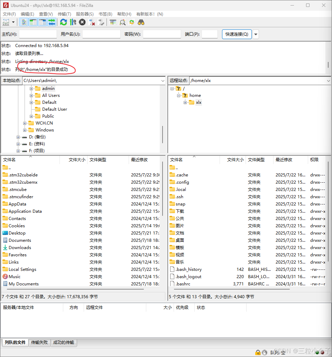Collapse the remote root / node
The width and height of the screenshot is (332, 357).
pos(172,89)
